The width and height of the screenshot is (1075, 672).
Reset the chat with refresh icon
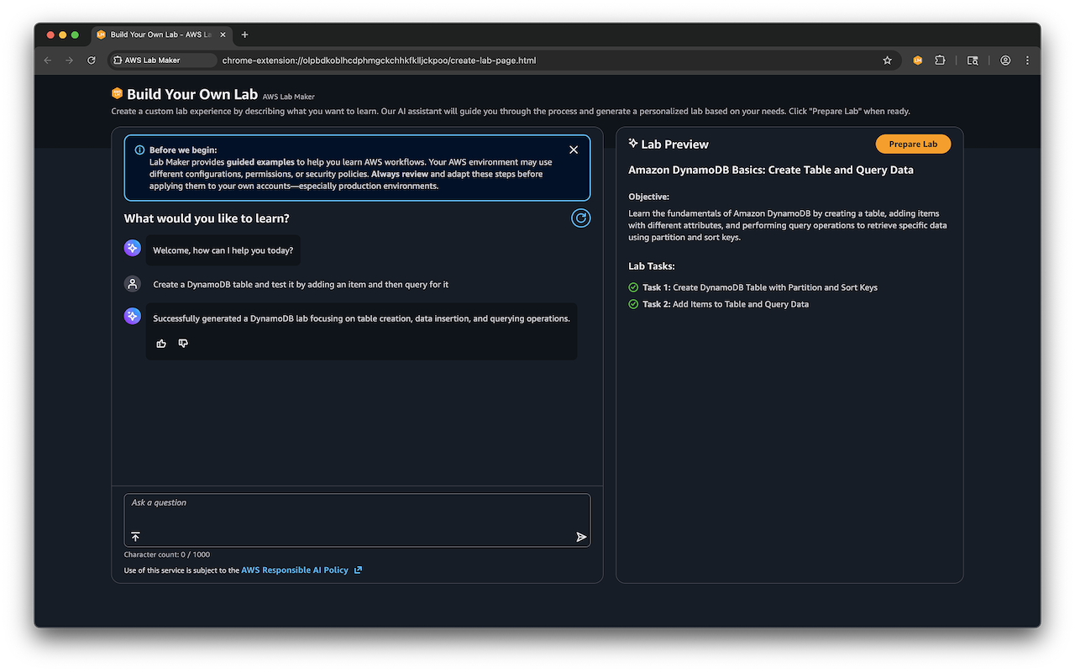point(580,218)
